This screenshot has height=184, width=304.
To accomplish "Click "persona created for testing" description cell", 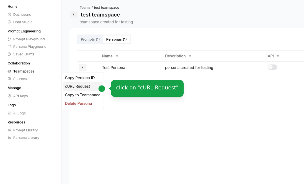I will [x=189, y=68].
